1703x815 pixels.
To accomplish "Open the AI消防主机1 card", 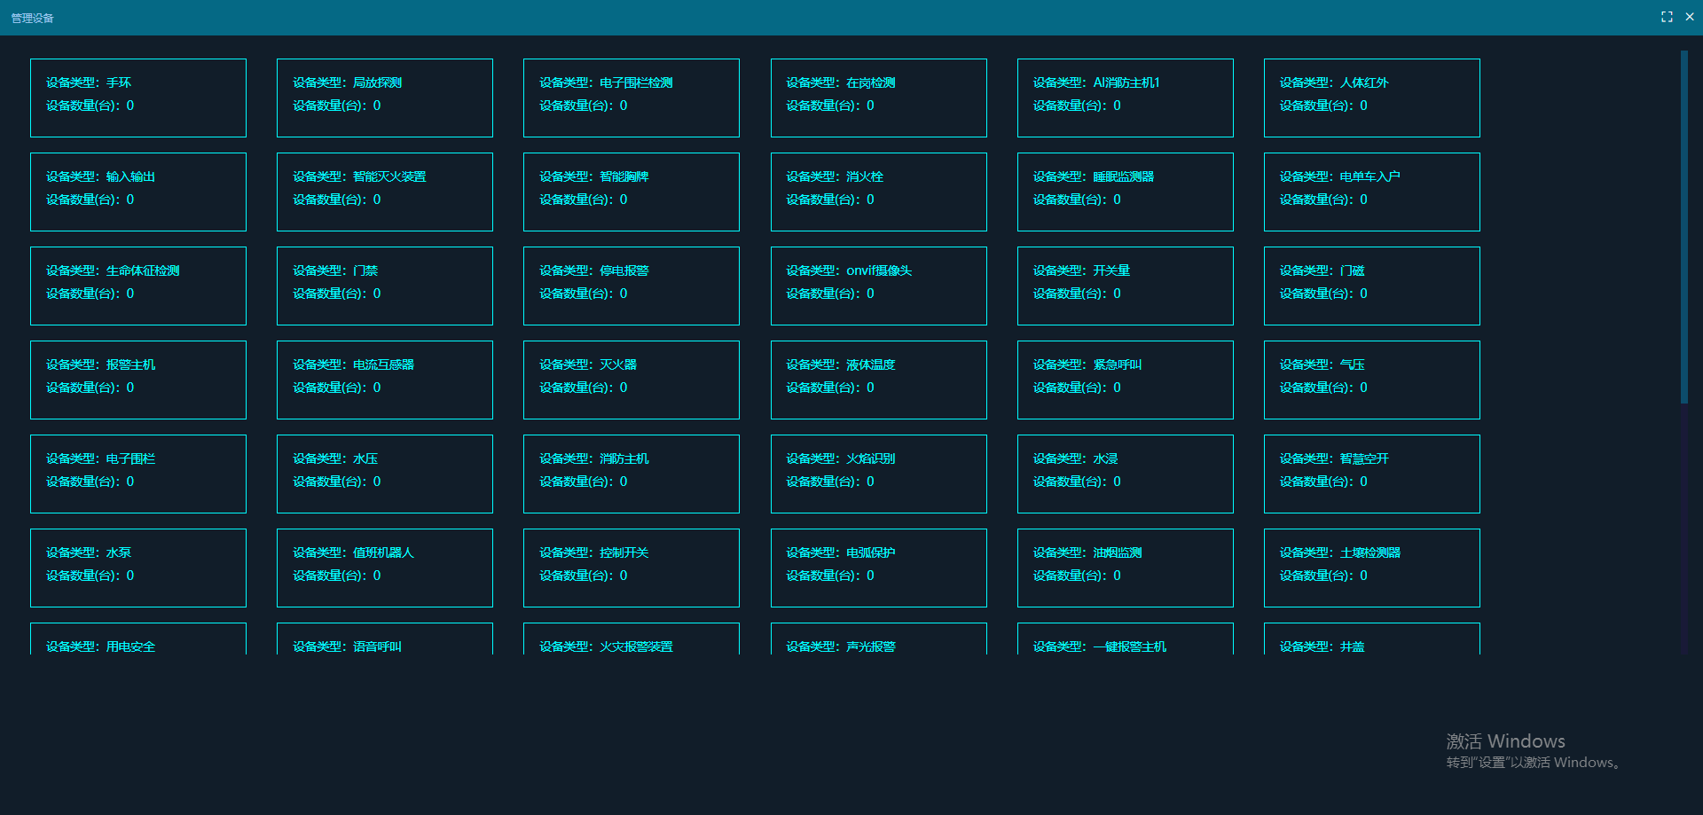I will coord(1125,98).
